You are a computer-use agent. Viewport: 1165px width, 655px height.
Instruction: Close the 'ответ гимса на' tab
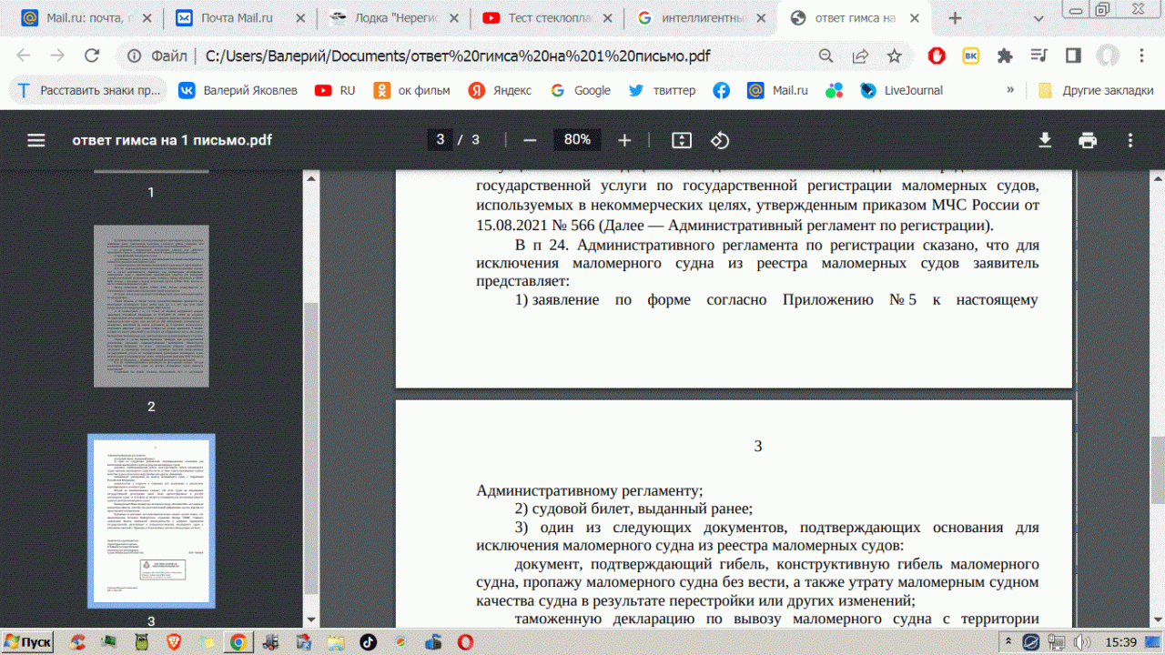915,18
